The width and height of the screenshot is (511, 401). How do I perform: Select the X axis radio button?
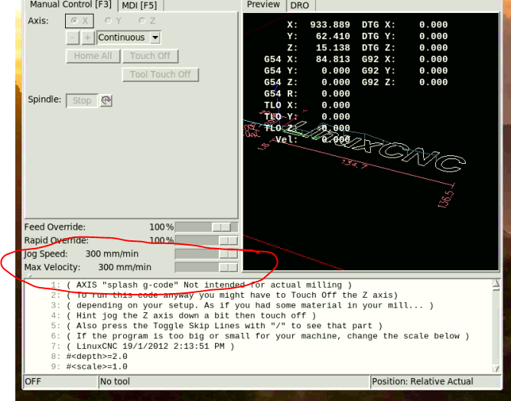pos(80,21)
